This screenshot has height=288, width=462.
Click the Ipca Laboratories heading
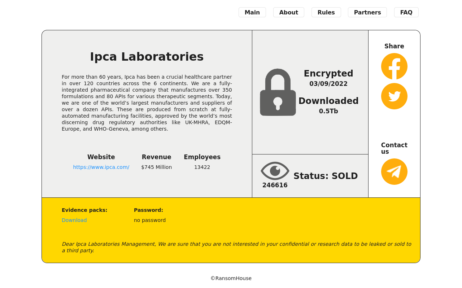coord(147,57)
